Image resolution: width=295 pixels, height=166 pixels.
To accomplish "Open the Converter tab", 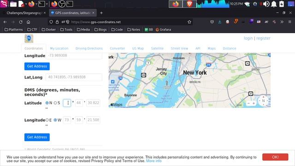I will click(x=117, y=48).
